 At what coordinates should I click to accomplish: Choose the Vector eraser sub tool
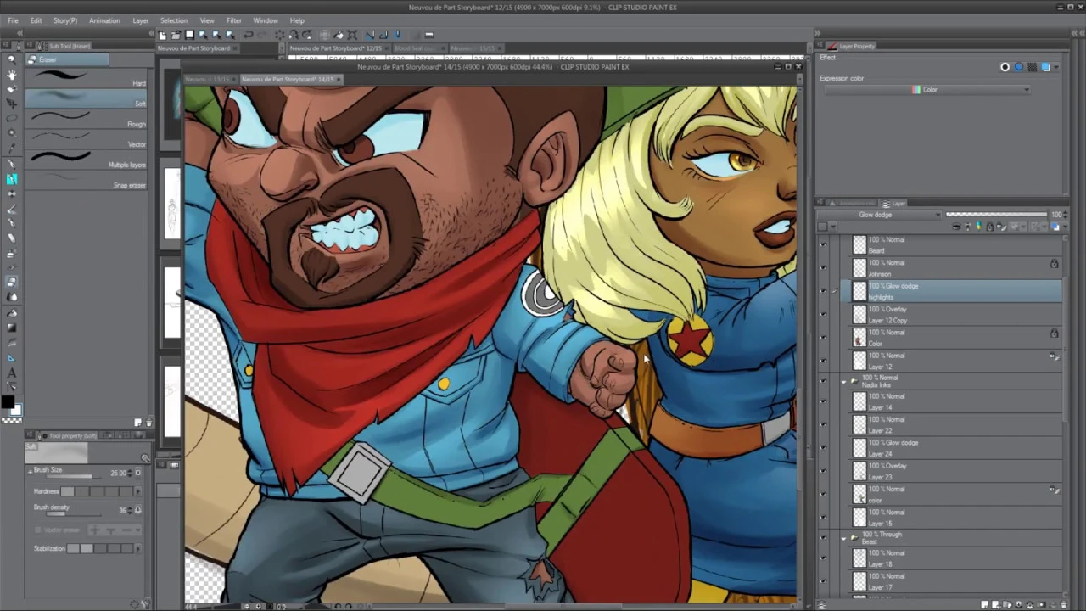[87, 138]
